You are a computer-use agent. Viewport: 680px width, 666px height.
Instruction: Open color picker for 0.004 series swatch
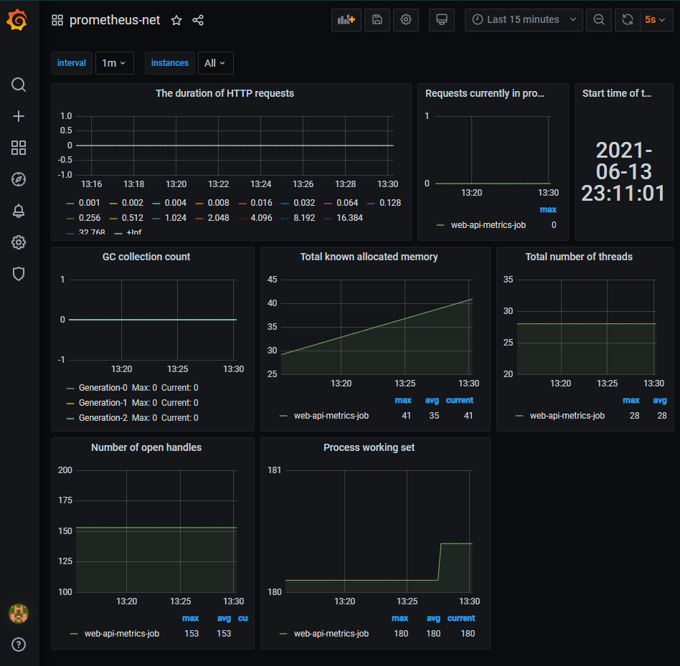[x=156, y=203]
